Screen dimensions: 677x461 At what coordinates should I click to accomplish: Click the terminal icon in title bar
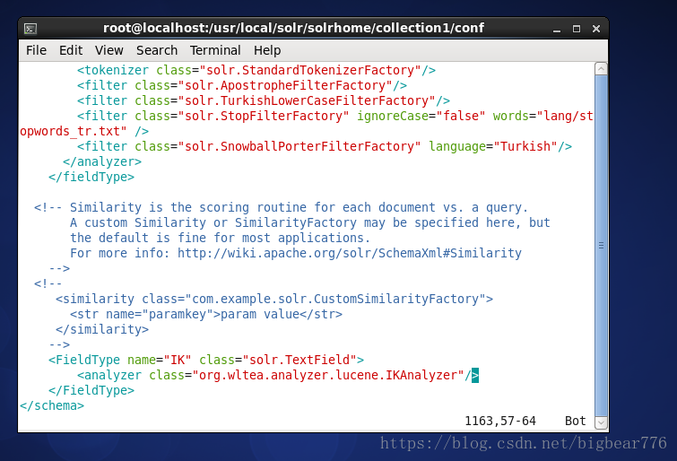tap(30, 29)
